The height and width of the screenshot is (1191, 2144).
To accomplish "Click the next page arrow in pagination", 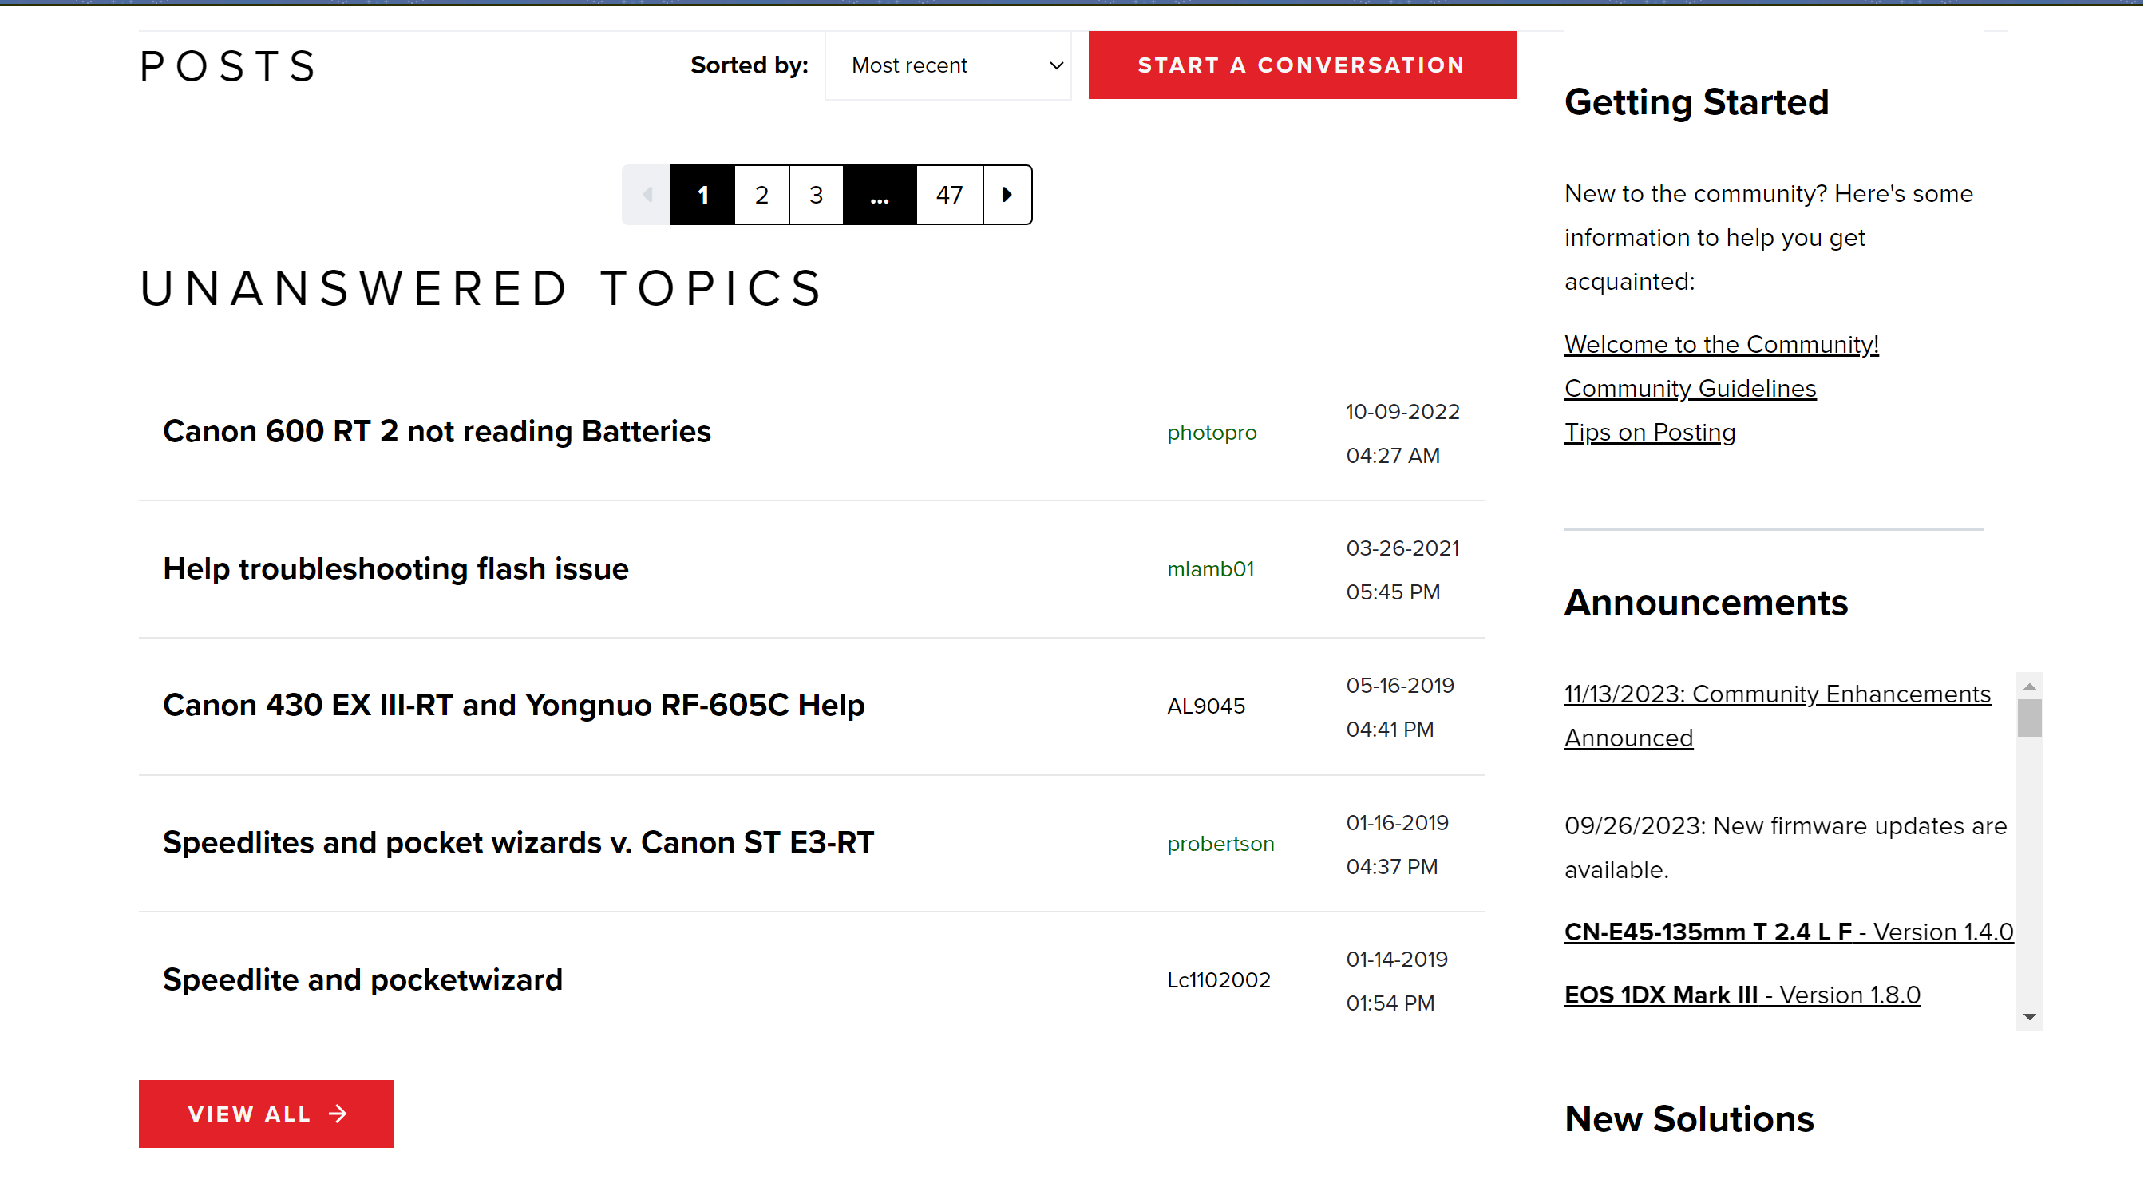I will click(x=1007, y=195).
